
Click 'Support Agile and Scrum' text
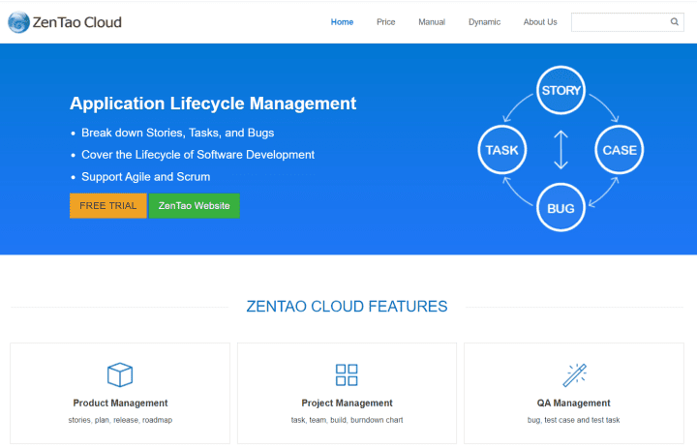pos(146,177)
